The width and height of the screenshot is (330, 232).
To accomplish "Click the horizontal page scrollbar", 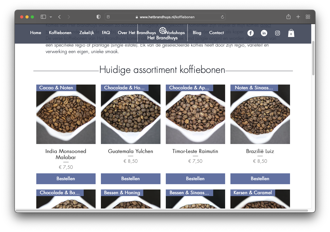I will pyautogui.click(x=162, y=211).
